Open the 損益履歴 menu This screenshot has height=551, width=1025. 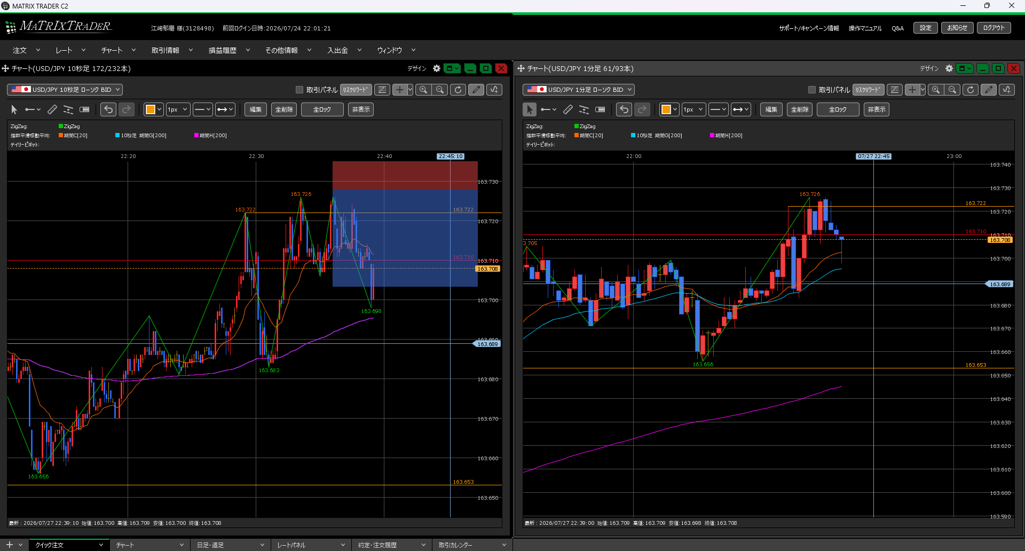[x=229, y=50]
